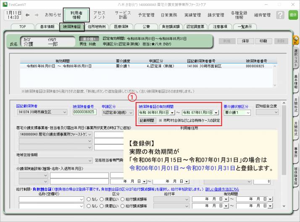This screenshot has width=300, height=222.
Task: Click the forward arrow navigation icon
Action: 36,15
